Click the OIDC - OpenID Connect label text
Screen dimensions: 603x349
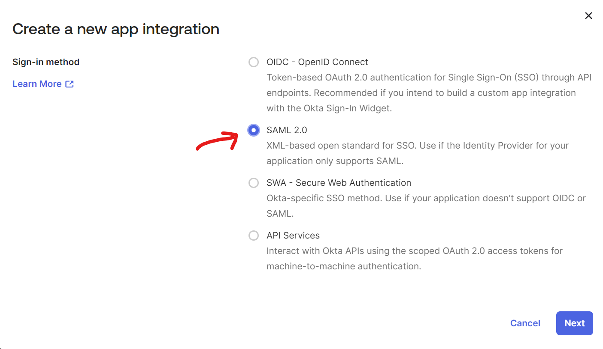click(x=317, y=62)
